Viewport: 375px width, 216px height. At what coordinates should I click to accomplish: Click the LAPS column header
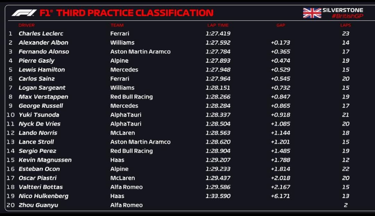345,25
